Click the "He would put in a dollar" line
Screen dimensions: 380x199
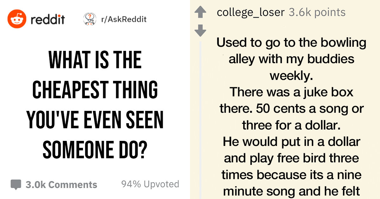coord(291,142)
